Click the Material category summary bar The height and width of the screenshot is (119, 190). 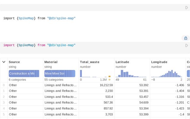coord(60,73)
